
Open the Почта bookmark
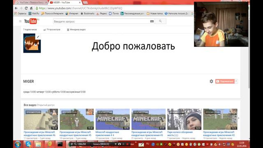pyautogui.click(x=114, y=14)
